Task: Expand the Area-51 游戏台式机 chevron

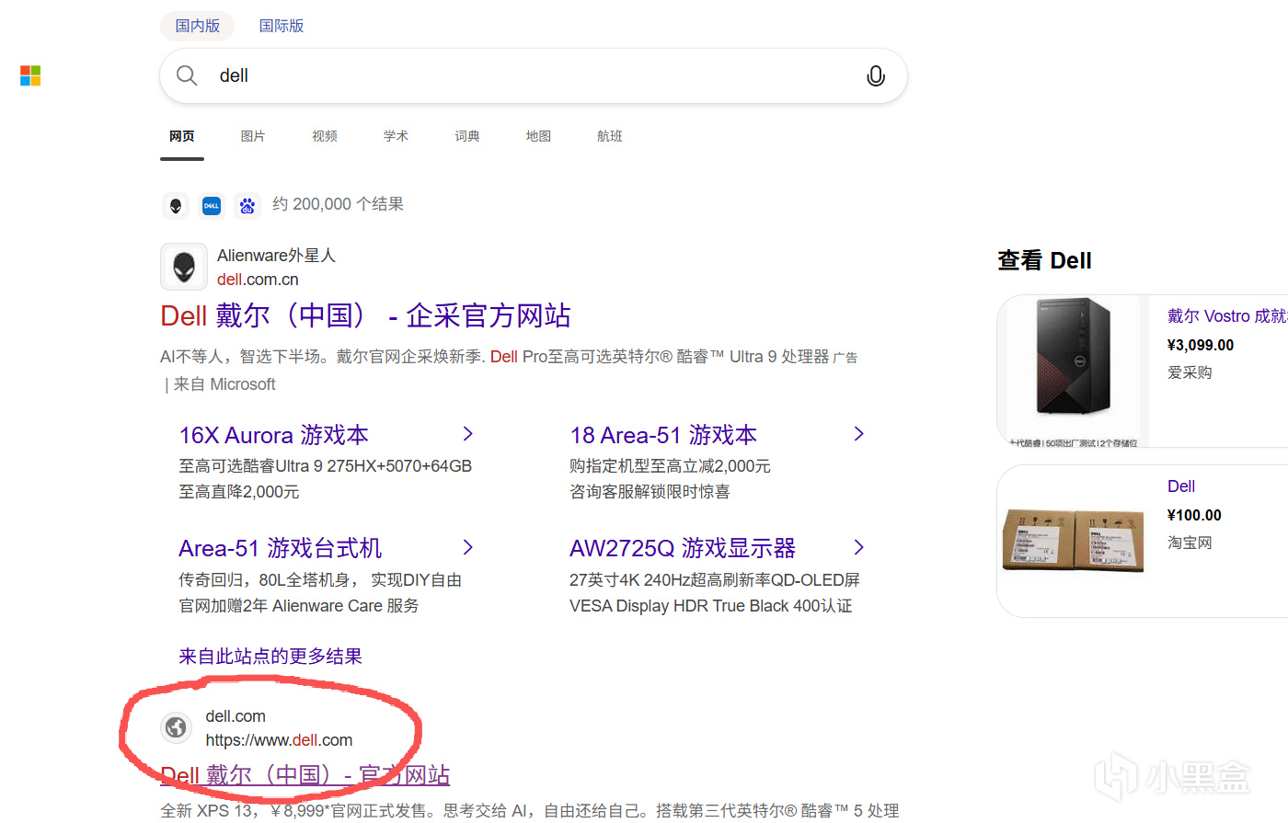Action: [x=467, y=547]
